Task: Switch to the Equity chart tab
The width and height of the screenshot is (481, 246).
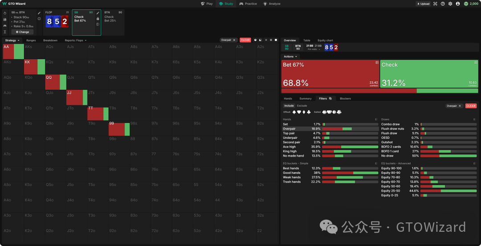Action: point(325,40)
